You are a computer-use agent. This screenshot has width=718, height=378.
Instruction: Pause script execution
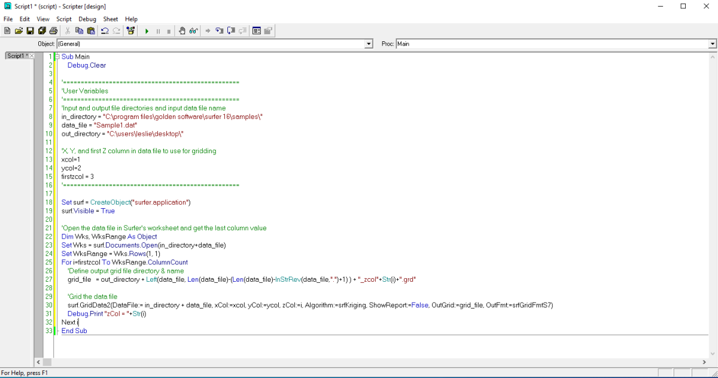159,31
